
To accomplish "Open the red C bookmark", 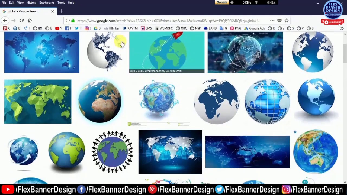I will [7, 28].
